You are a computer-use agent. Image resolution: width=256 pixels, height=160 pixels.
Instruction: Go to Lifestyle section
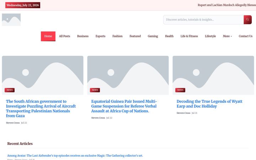point(210,36)
